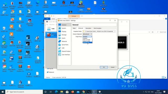This screenshot has height=94, width=168.
Task: Open Storage category in Settings sidebar
Action: tap(64, 35)
